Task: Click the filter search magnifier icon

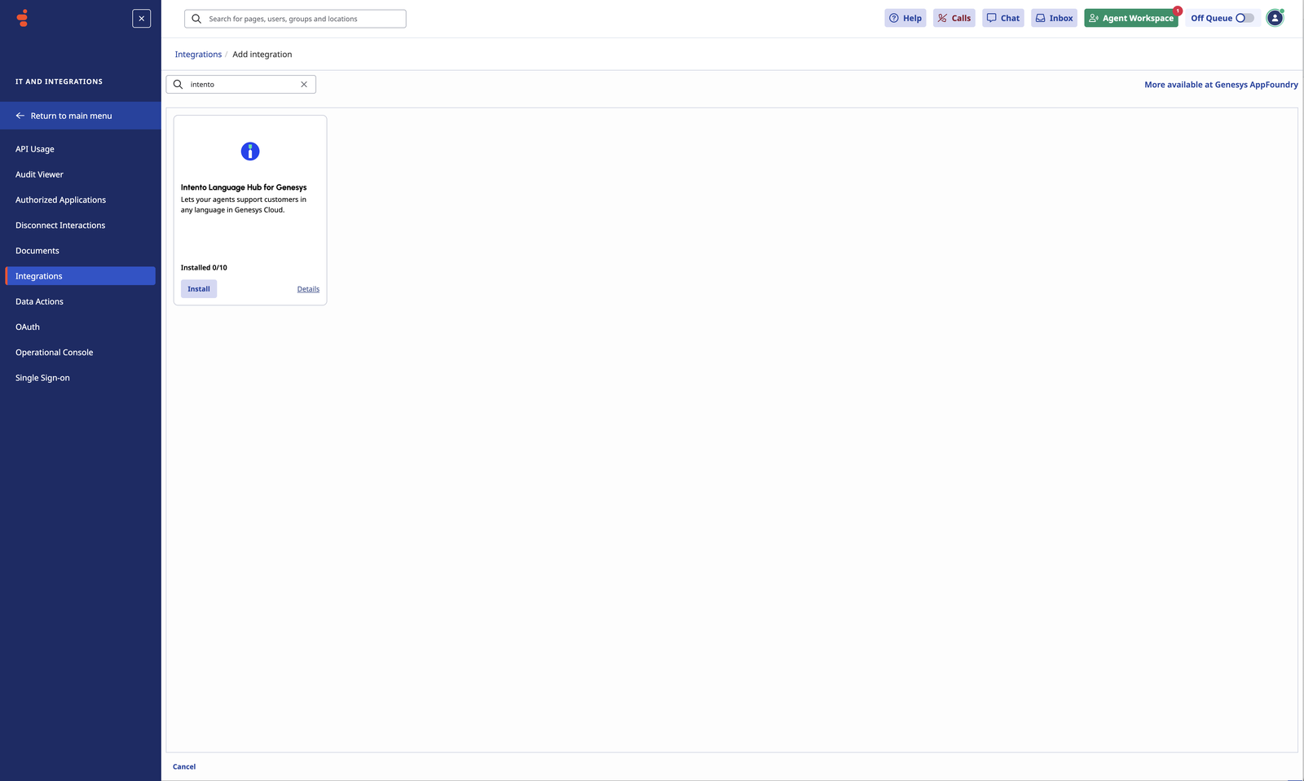Action: [178, 85]
